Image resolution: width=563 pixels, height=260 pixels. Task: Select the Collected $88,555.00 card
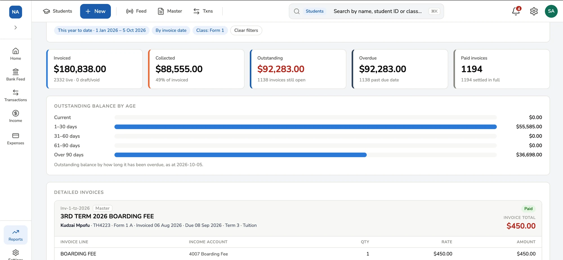coord(196,69)
